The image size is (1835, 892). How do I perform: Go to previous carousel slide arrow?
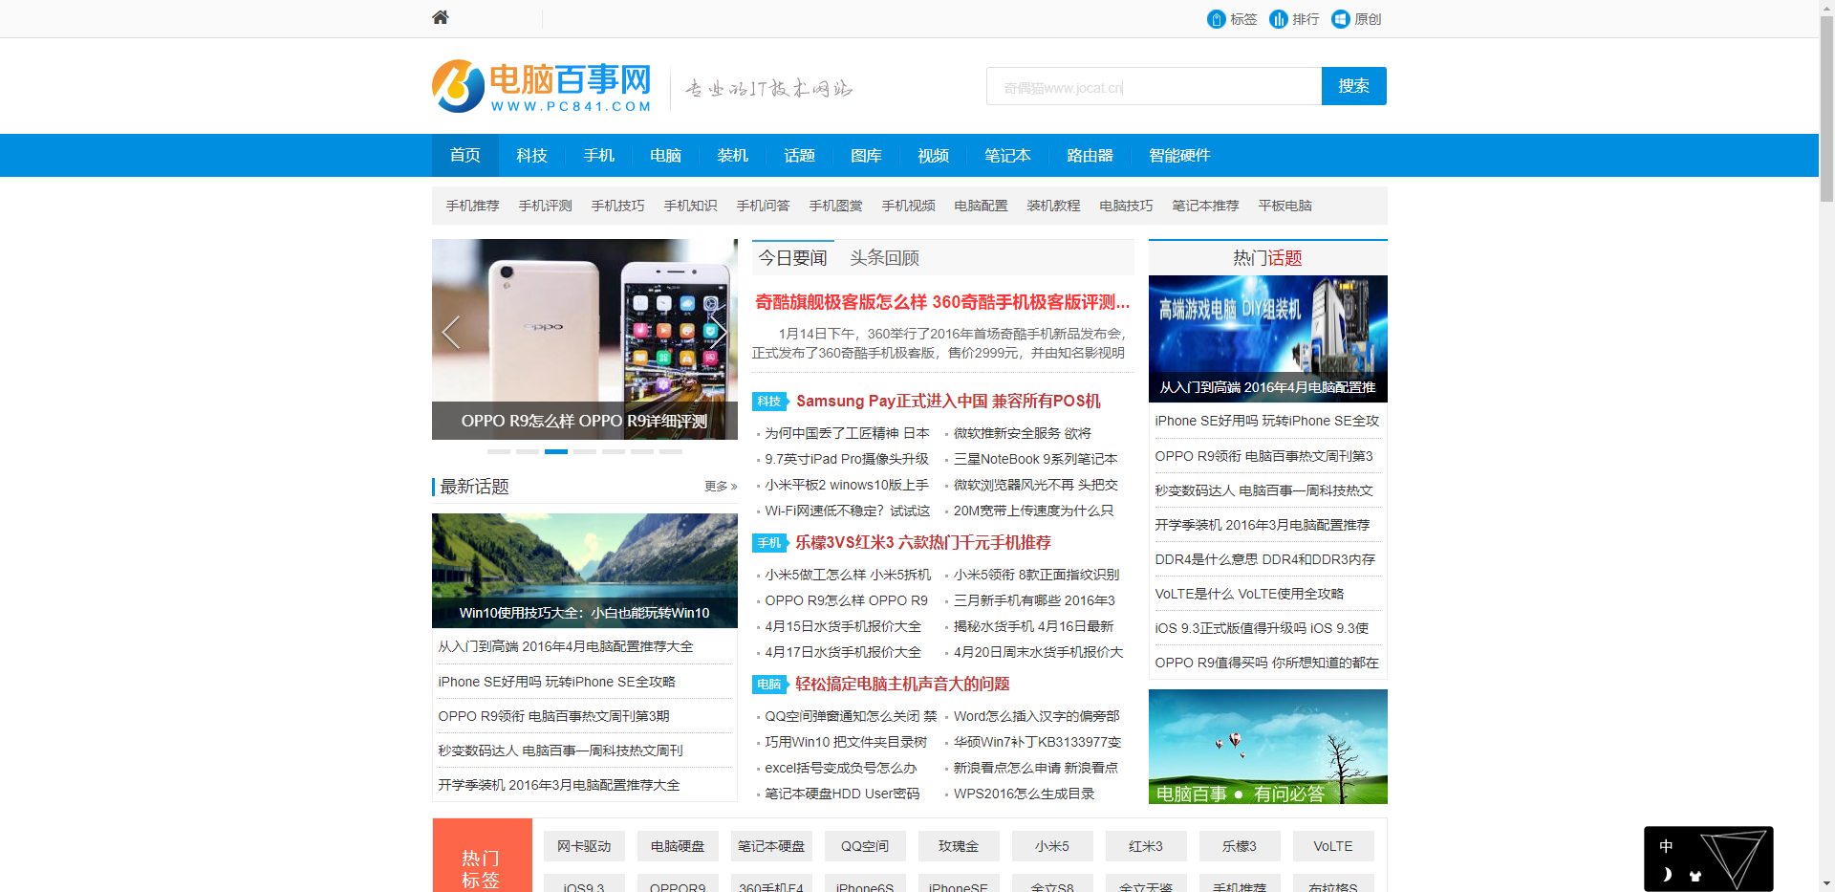coord(451,333)
